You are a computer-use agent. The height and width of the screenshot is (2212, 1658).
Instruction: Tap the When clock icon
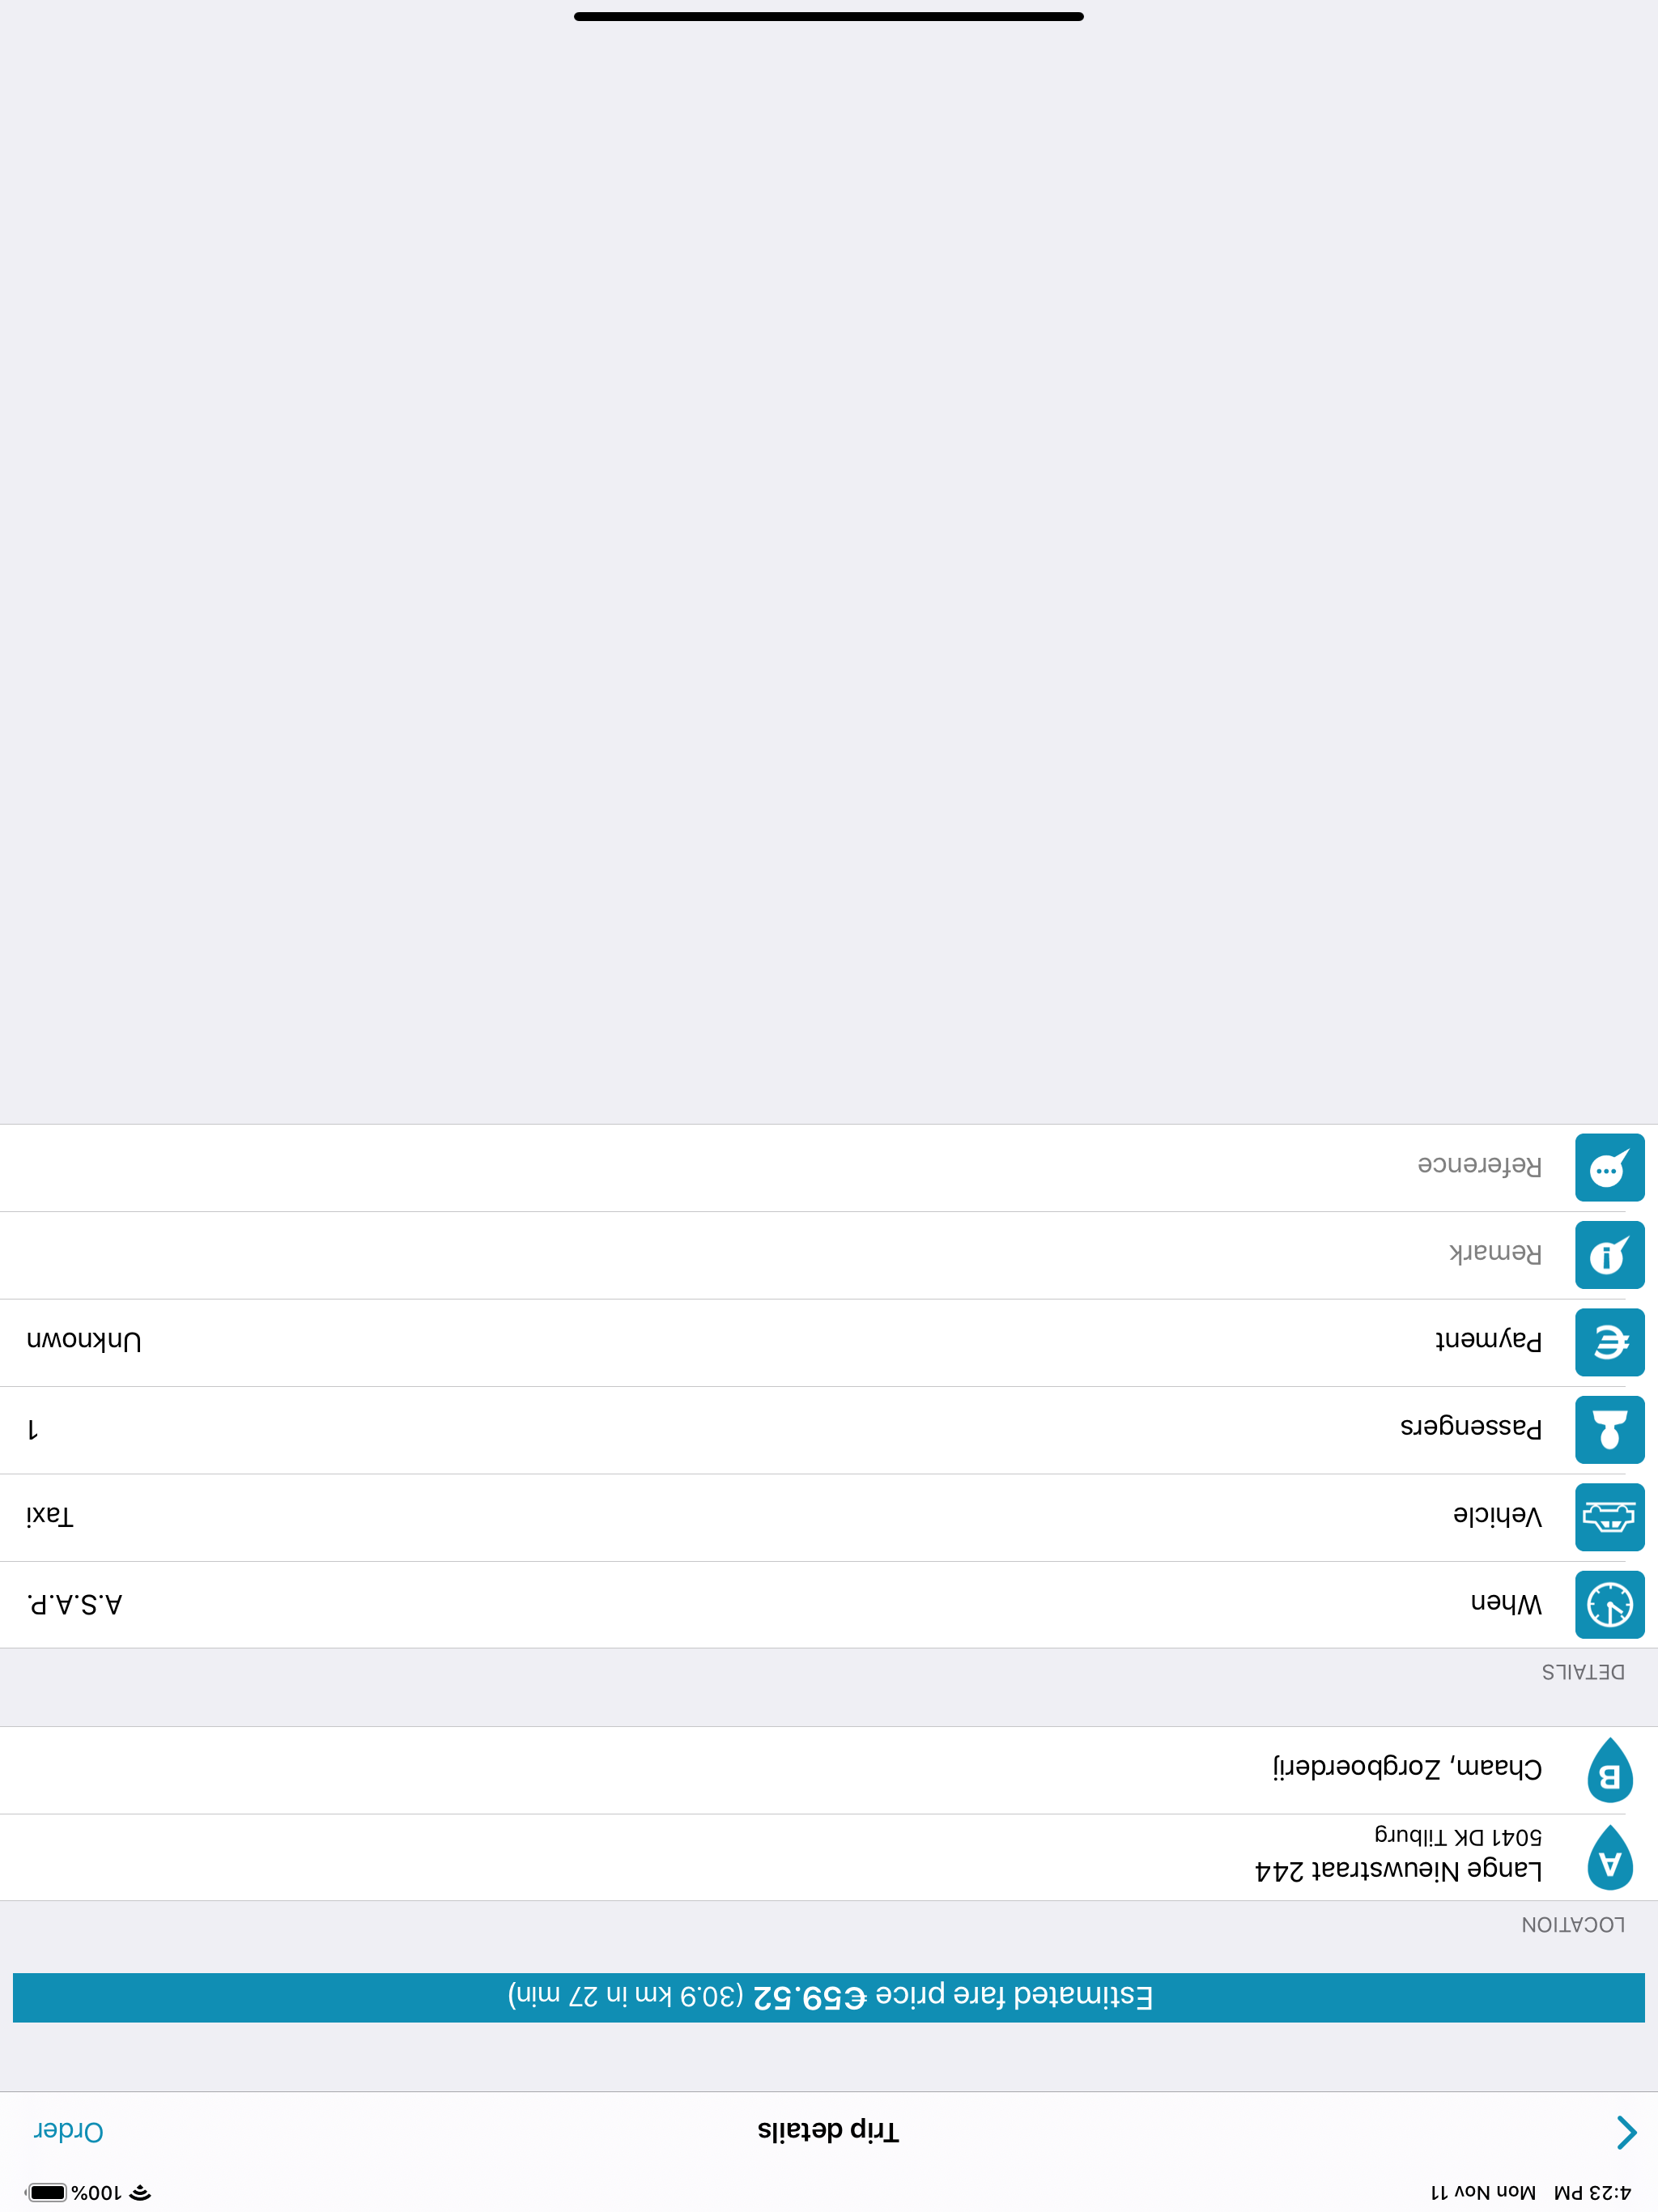(x=1609, y=1604)
